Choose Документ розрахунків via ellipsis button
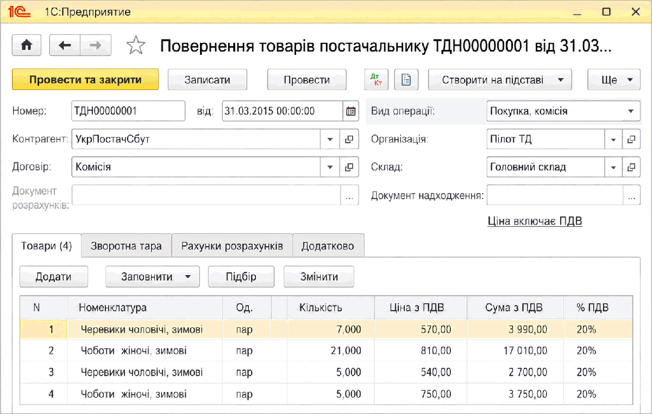 [349, 195]
